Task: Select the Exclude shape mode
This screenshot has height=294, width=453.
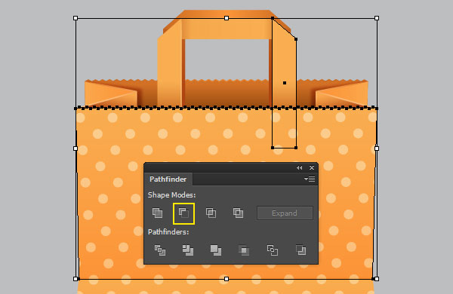Action: 238,213
